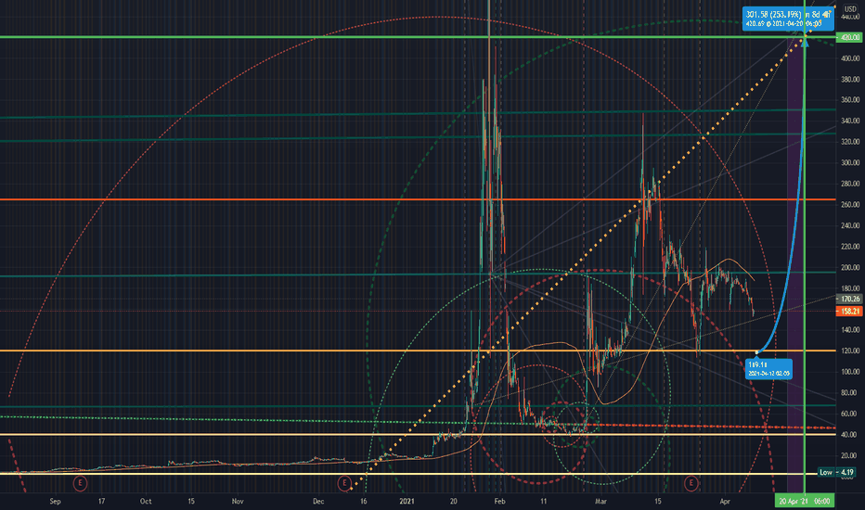865x510 pixels.
Task: Click the orange 158.21 last price label
Action: [x=848, y=312]
